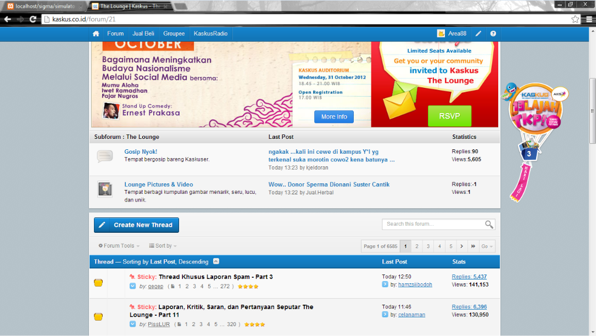Click green RSVP button
The width and height of the screenshot is (596, 336).
[x=450, y=116]
